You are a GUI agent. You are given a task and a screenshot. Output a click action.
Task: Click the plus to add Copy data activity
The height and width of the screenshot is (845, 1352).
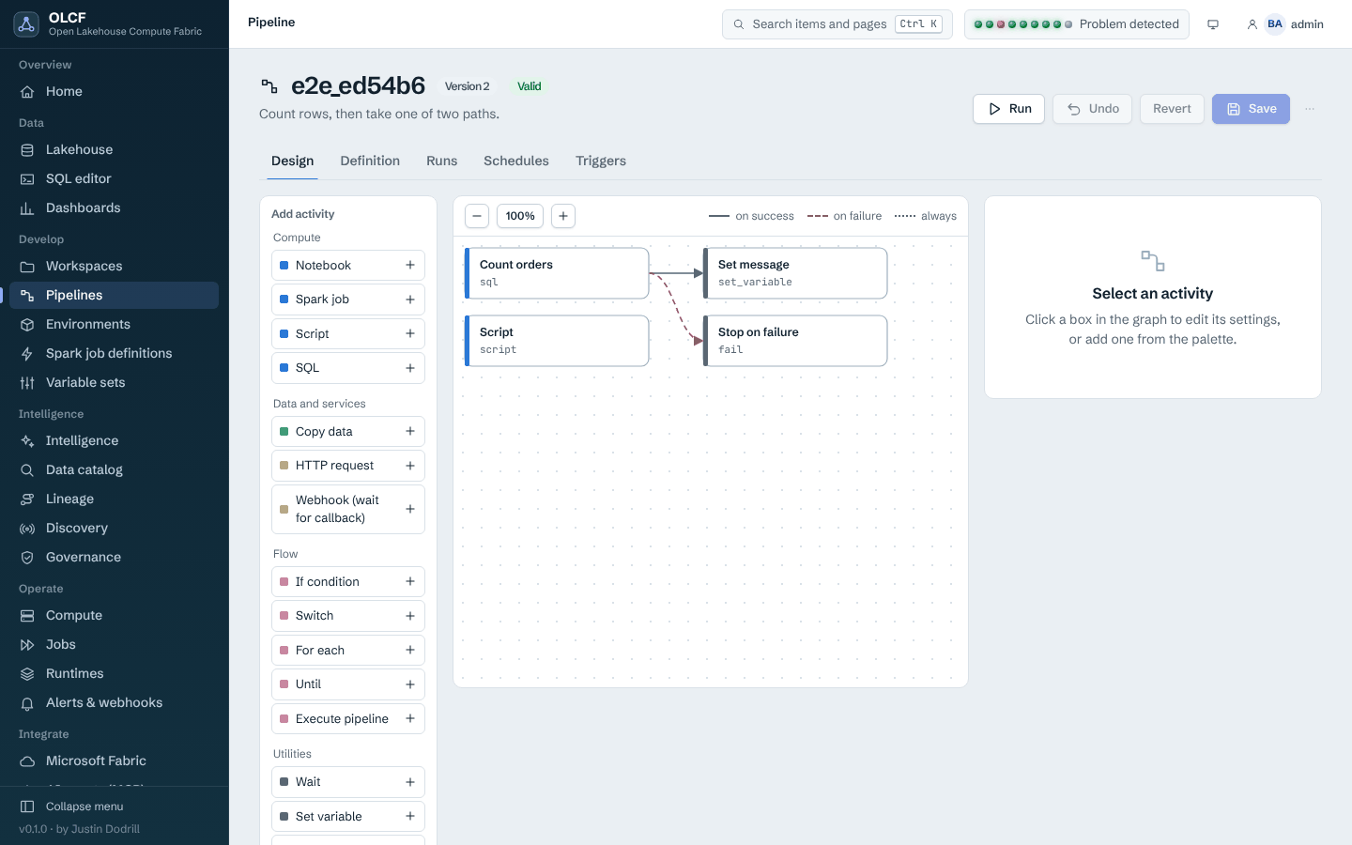point(410,431)
